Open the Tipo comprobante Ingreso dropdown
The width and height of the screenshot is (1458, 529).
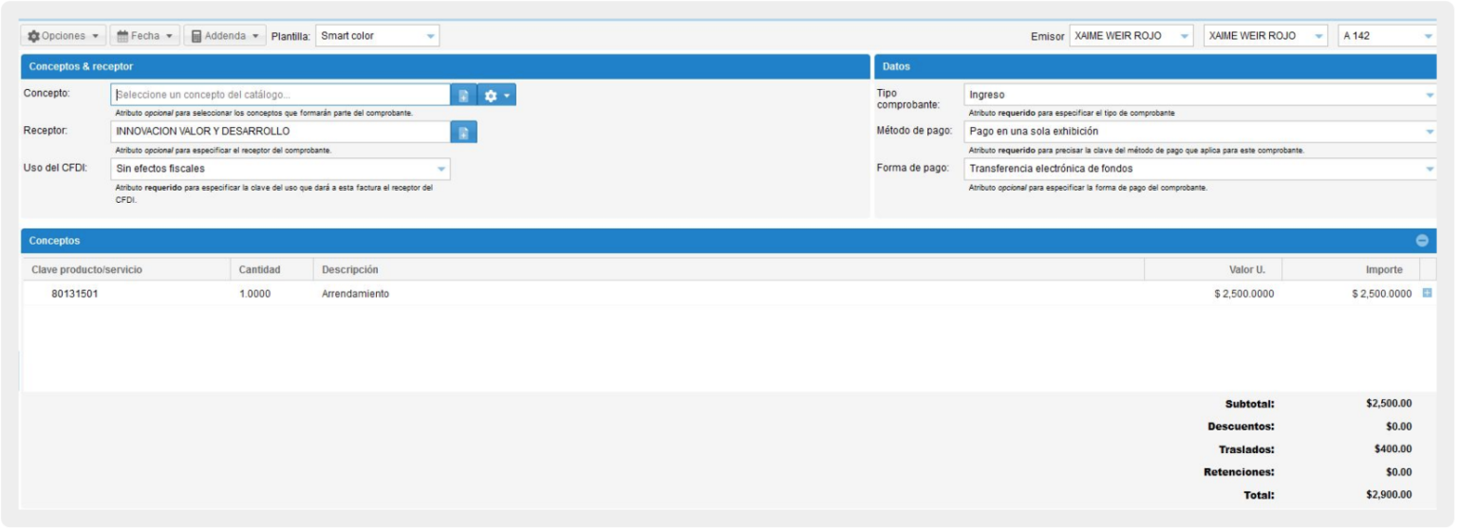point(1199,95)
